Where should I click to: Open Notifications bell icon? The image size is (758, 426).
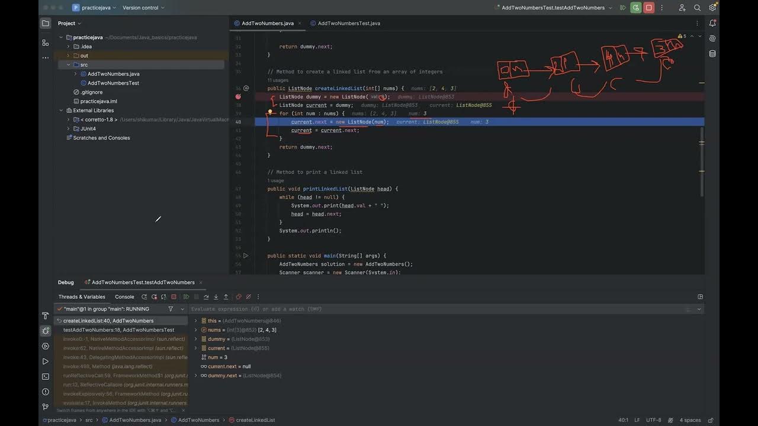[x=712, y=23]
